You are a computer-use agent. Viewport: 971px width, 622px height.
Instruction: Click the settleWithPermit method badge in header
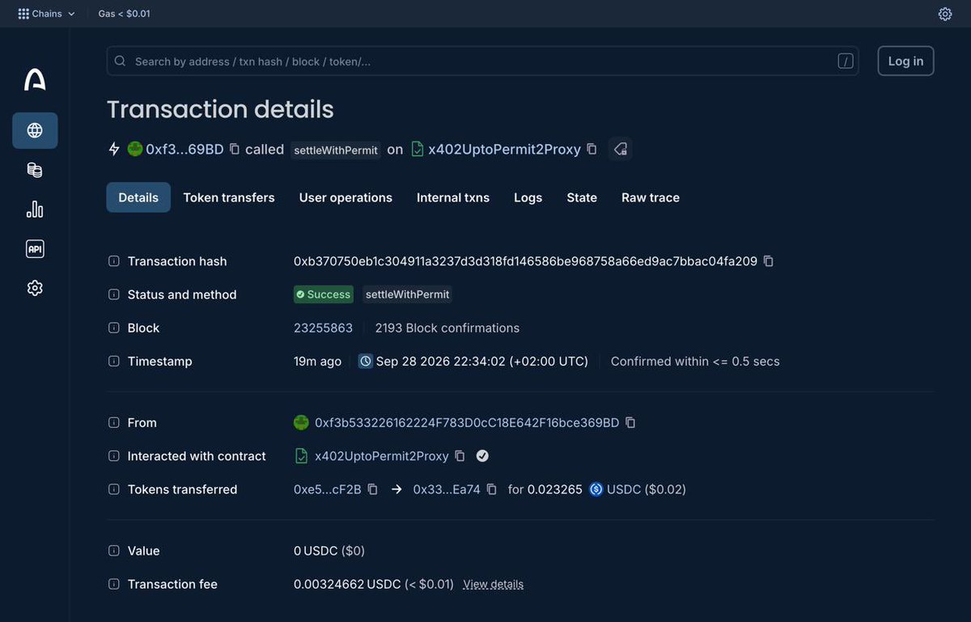click(336, 150)
